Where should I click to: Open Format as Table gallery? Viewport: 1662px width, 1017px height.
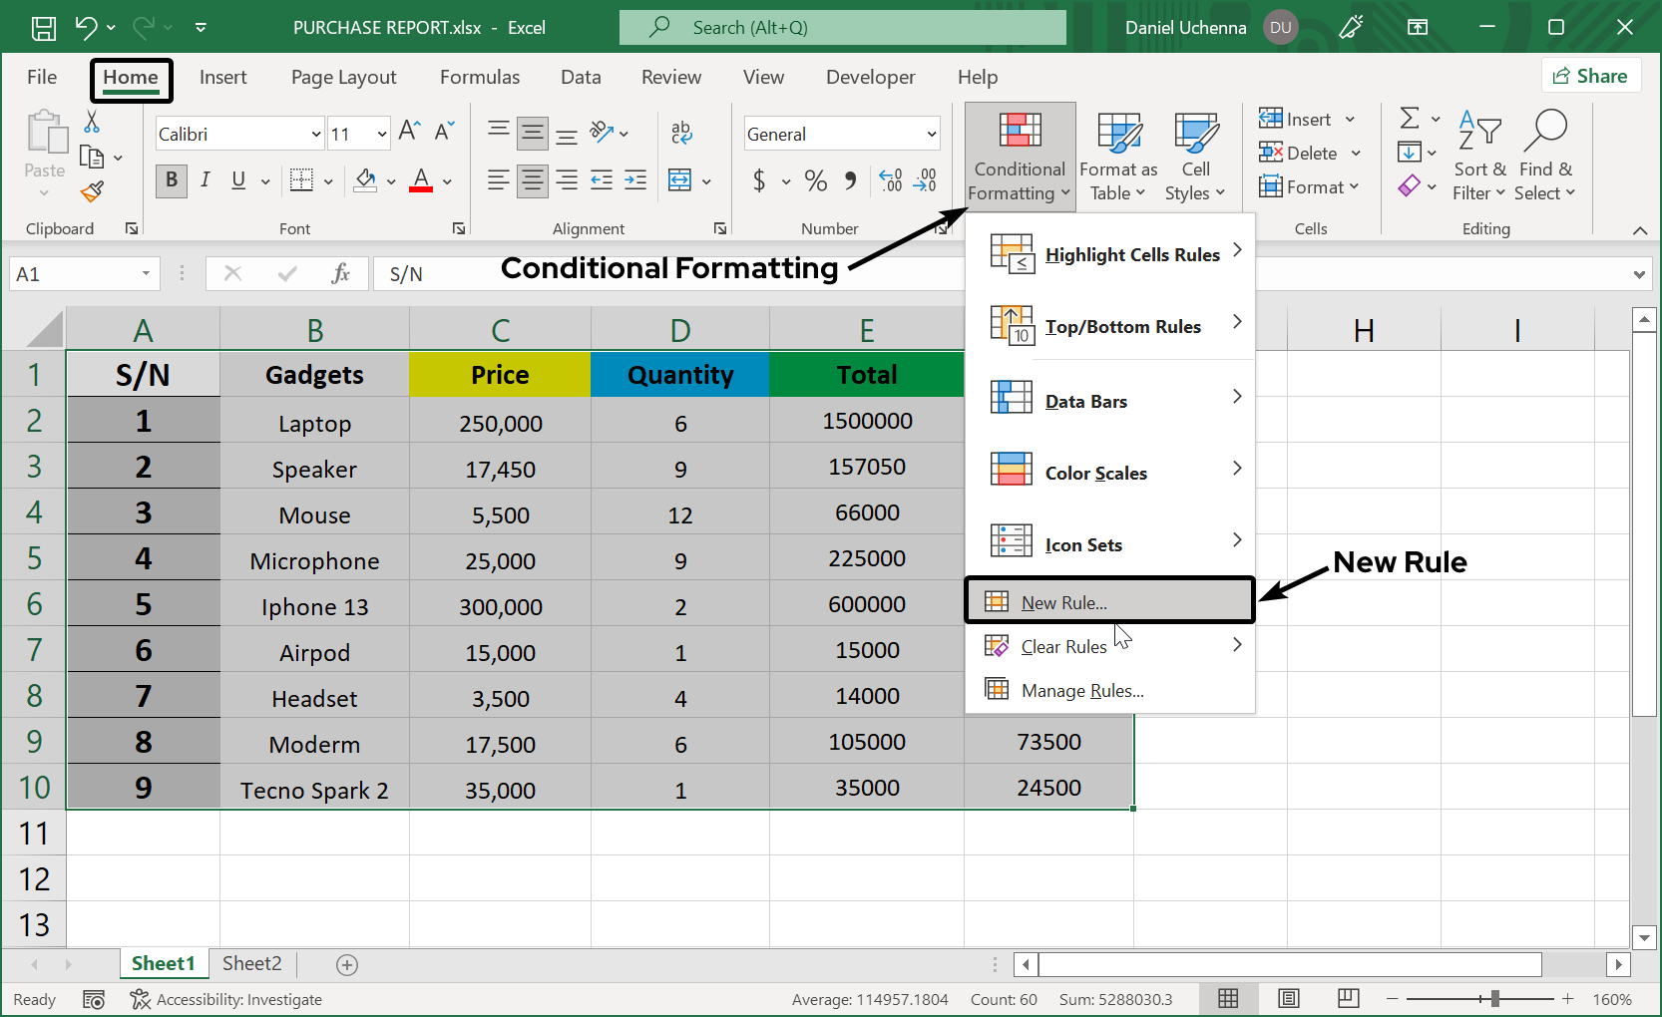[x=1117, y=155]
